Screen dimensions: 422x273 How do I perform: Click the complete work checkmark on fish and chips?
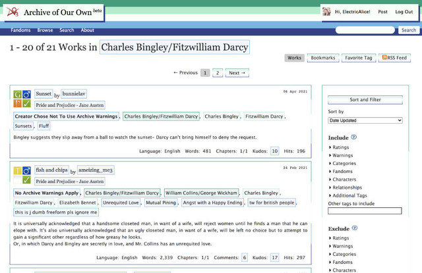click(x=26, y=180)
